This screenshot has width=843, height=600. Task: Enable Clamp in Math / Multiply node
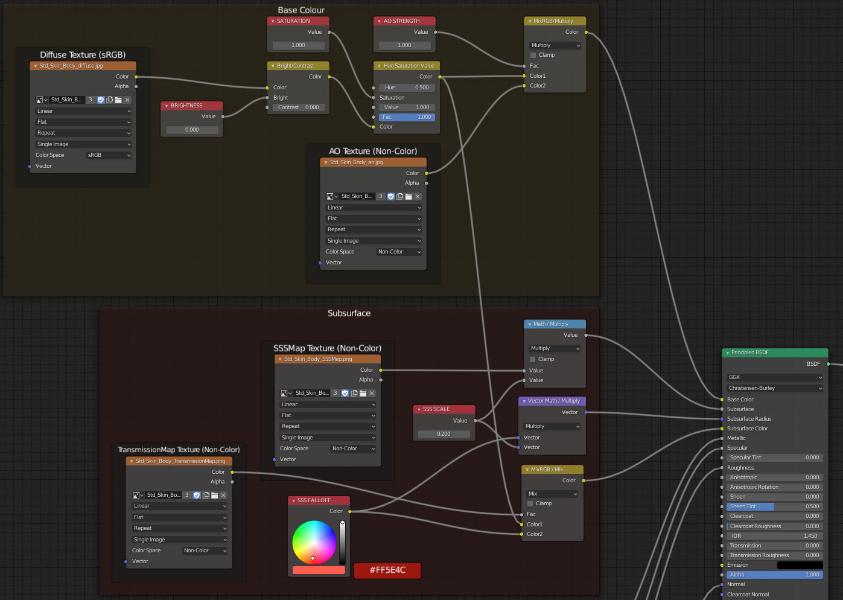(533, 359)
